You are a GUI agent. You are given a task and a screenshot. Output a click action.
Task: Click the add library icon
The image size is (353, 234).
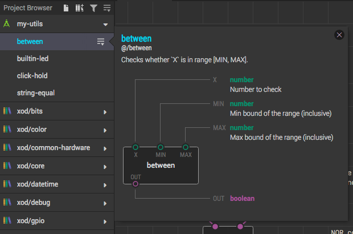click(x=80, y=8)
